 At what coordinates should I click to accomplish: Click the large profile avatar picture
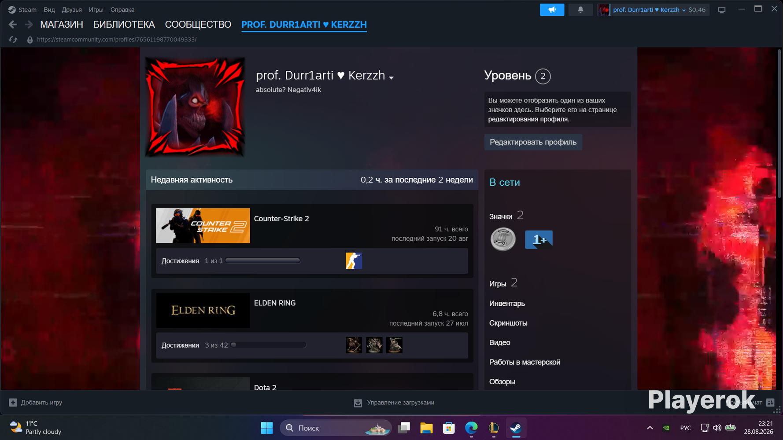(195, 107)
